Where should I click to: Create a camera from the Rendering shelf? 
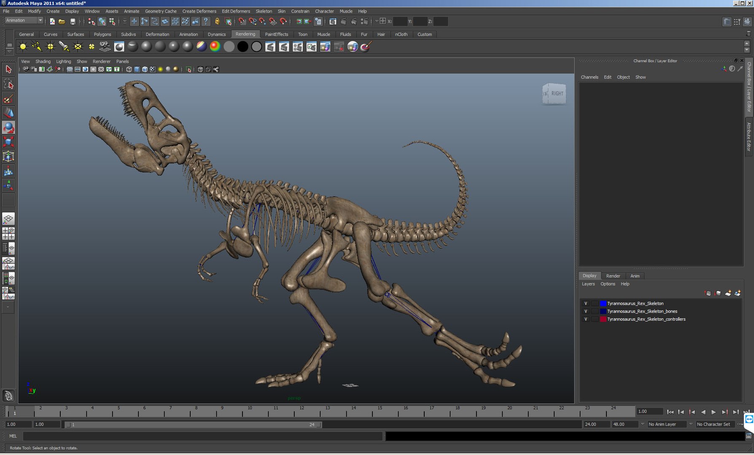coord(105,47)
